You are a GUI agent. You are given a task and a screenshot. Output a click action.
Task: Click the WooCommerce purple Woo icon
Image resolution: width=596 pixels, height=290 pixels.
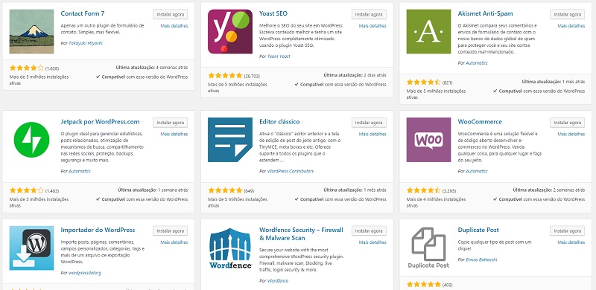coord(429,140)
